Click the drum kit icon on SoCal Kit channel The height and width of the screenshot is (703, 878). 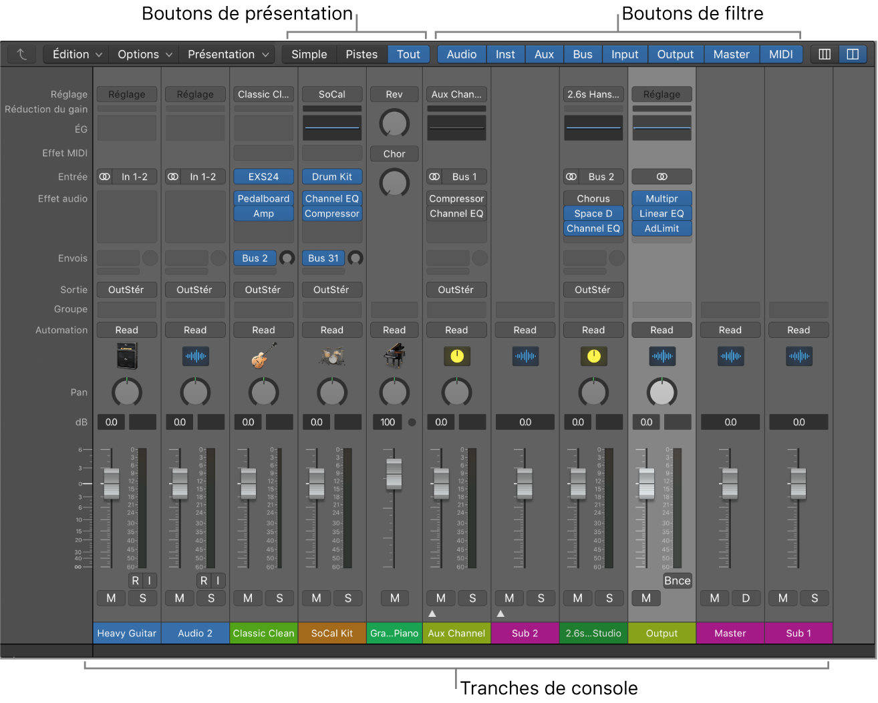pyautogui.click(x=331, y=356)
